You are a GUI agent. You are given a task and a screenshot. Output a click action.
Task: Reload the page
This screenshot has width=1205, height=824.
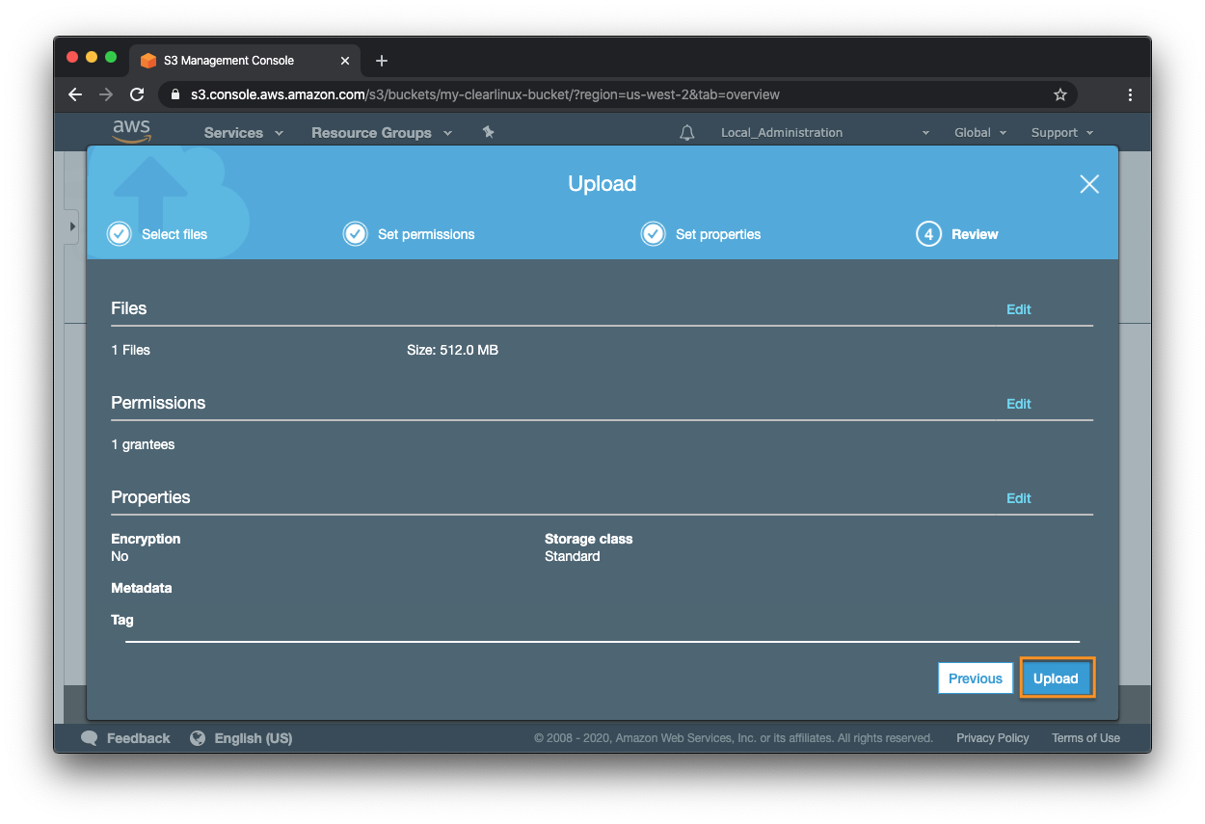click(x=137, y=94)
